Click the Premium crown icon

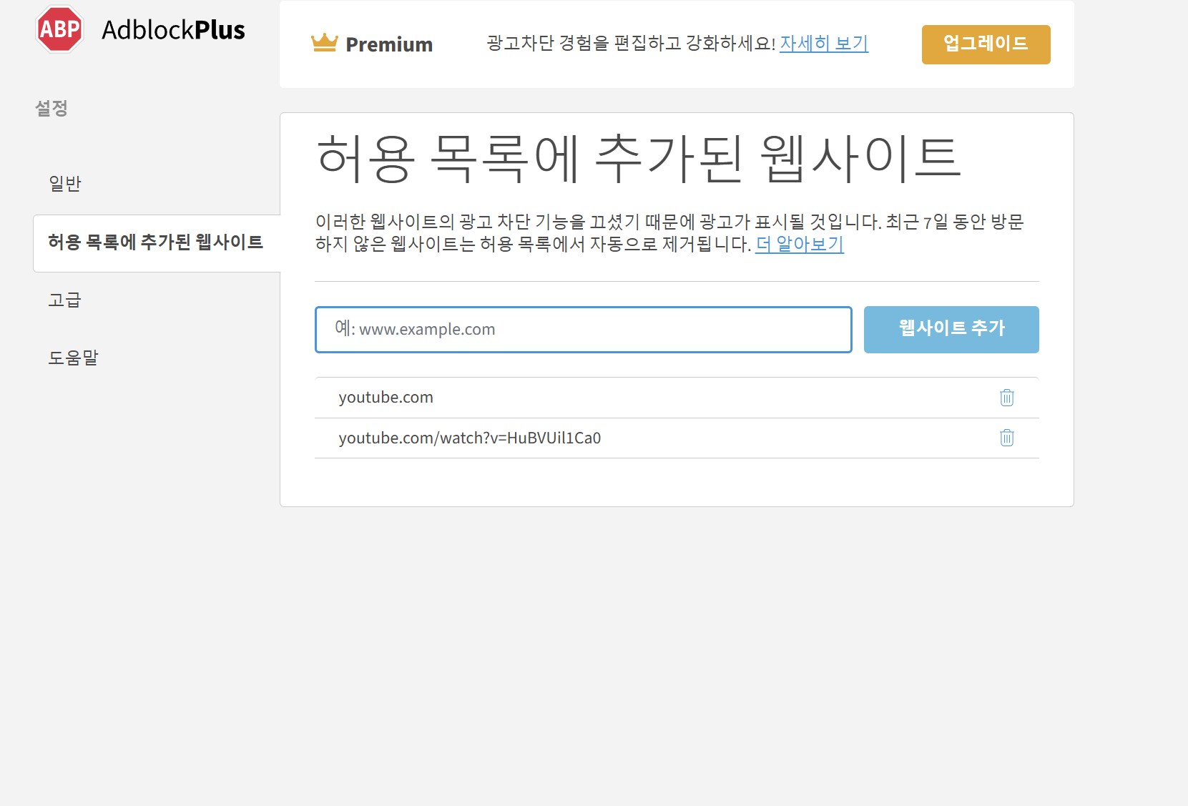pyautogui.click(x=324, y=43)
